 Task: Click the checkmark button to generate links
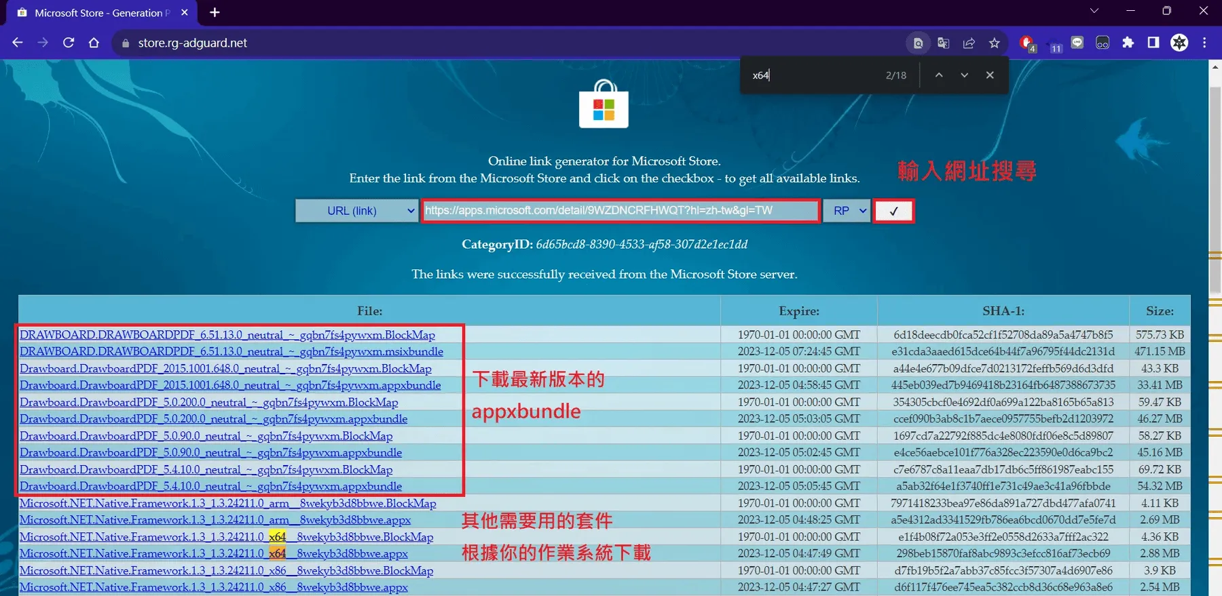point(893,211)
